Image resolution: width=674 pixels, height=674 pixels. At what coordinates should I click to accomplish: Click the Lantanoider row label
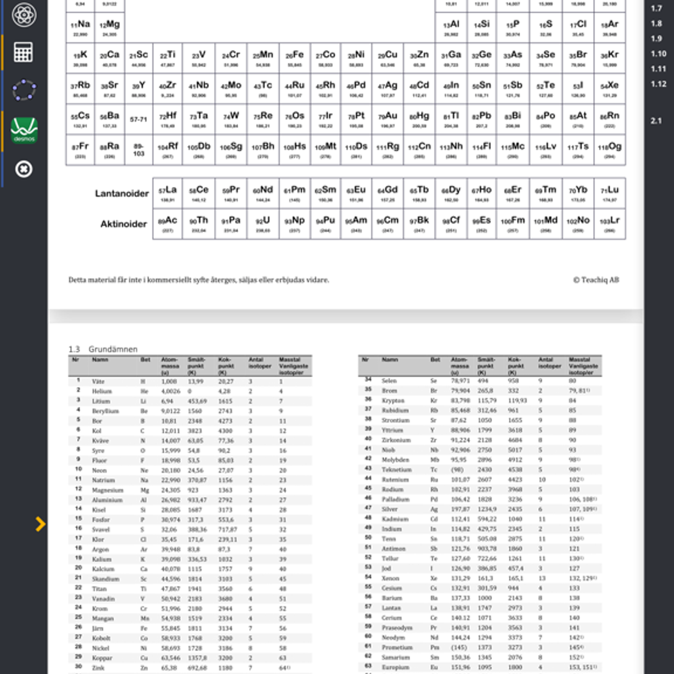click(122, 193)
